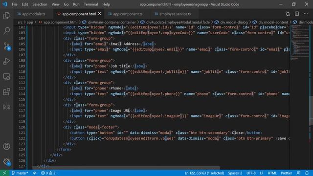
Task: Click the code minimap preview
Action: click(299, 43)
